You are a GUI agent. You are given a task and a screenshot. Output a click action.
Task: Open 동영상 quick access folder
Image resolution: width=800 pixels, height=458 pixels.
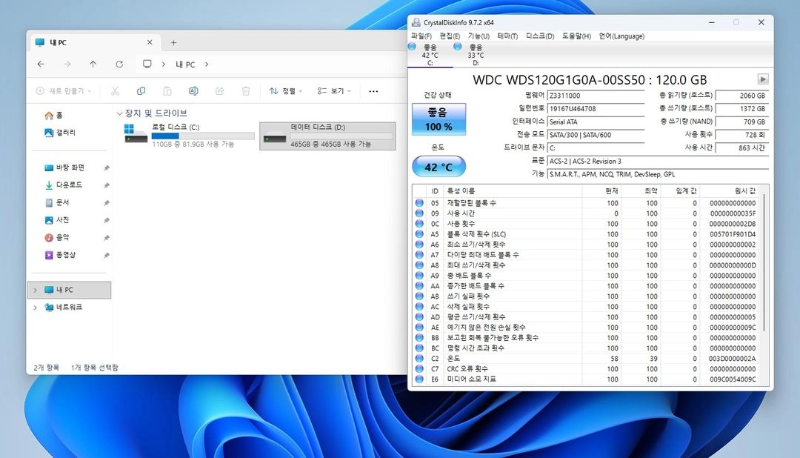(60, 255)
